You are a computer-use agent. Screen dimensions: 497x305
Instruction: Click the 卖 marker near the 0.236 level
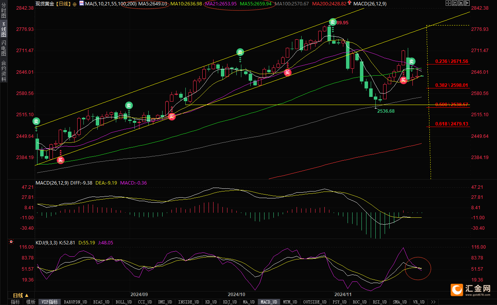[x=412, y=61]
